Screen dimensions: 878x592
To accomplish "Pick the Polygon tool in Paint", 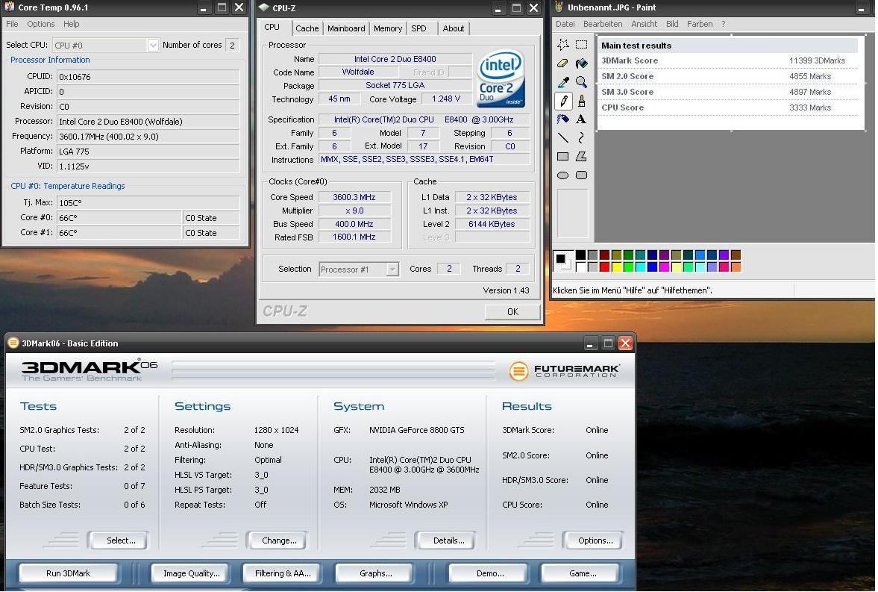I will point(582,157).
